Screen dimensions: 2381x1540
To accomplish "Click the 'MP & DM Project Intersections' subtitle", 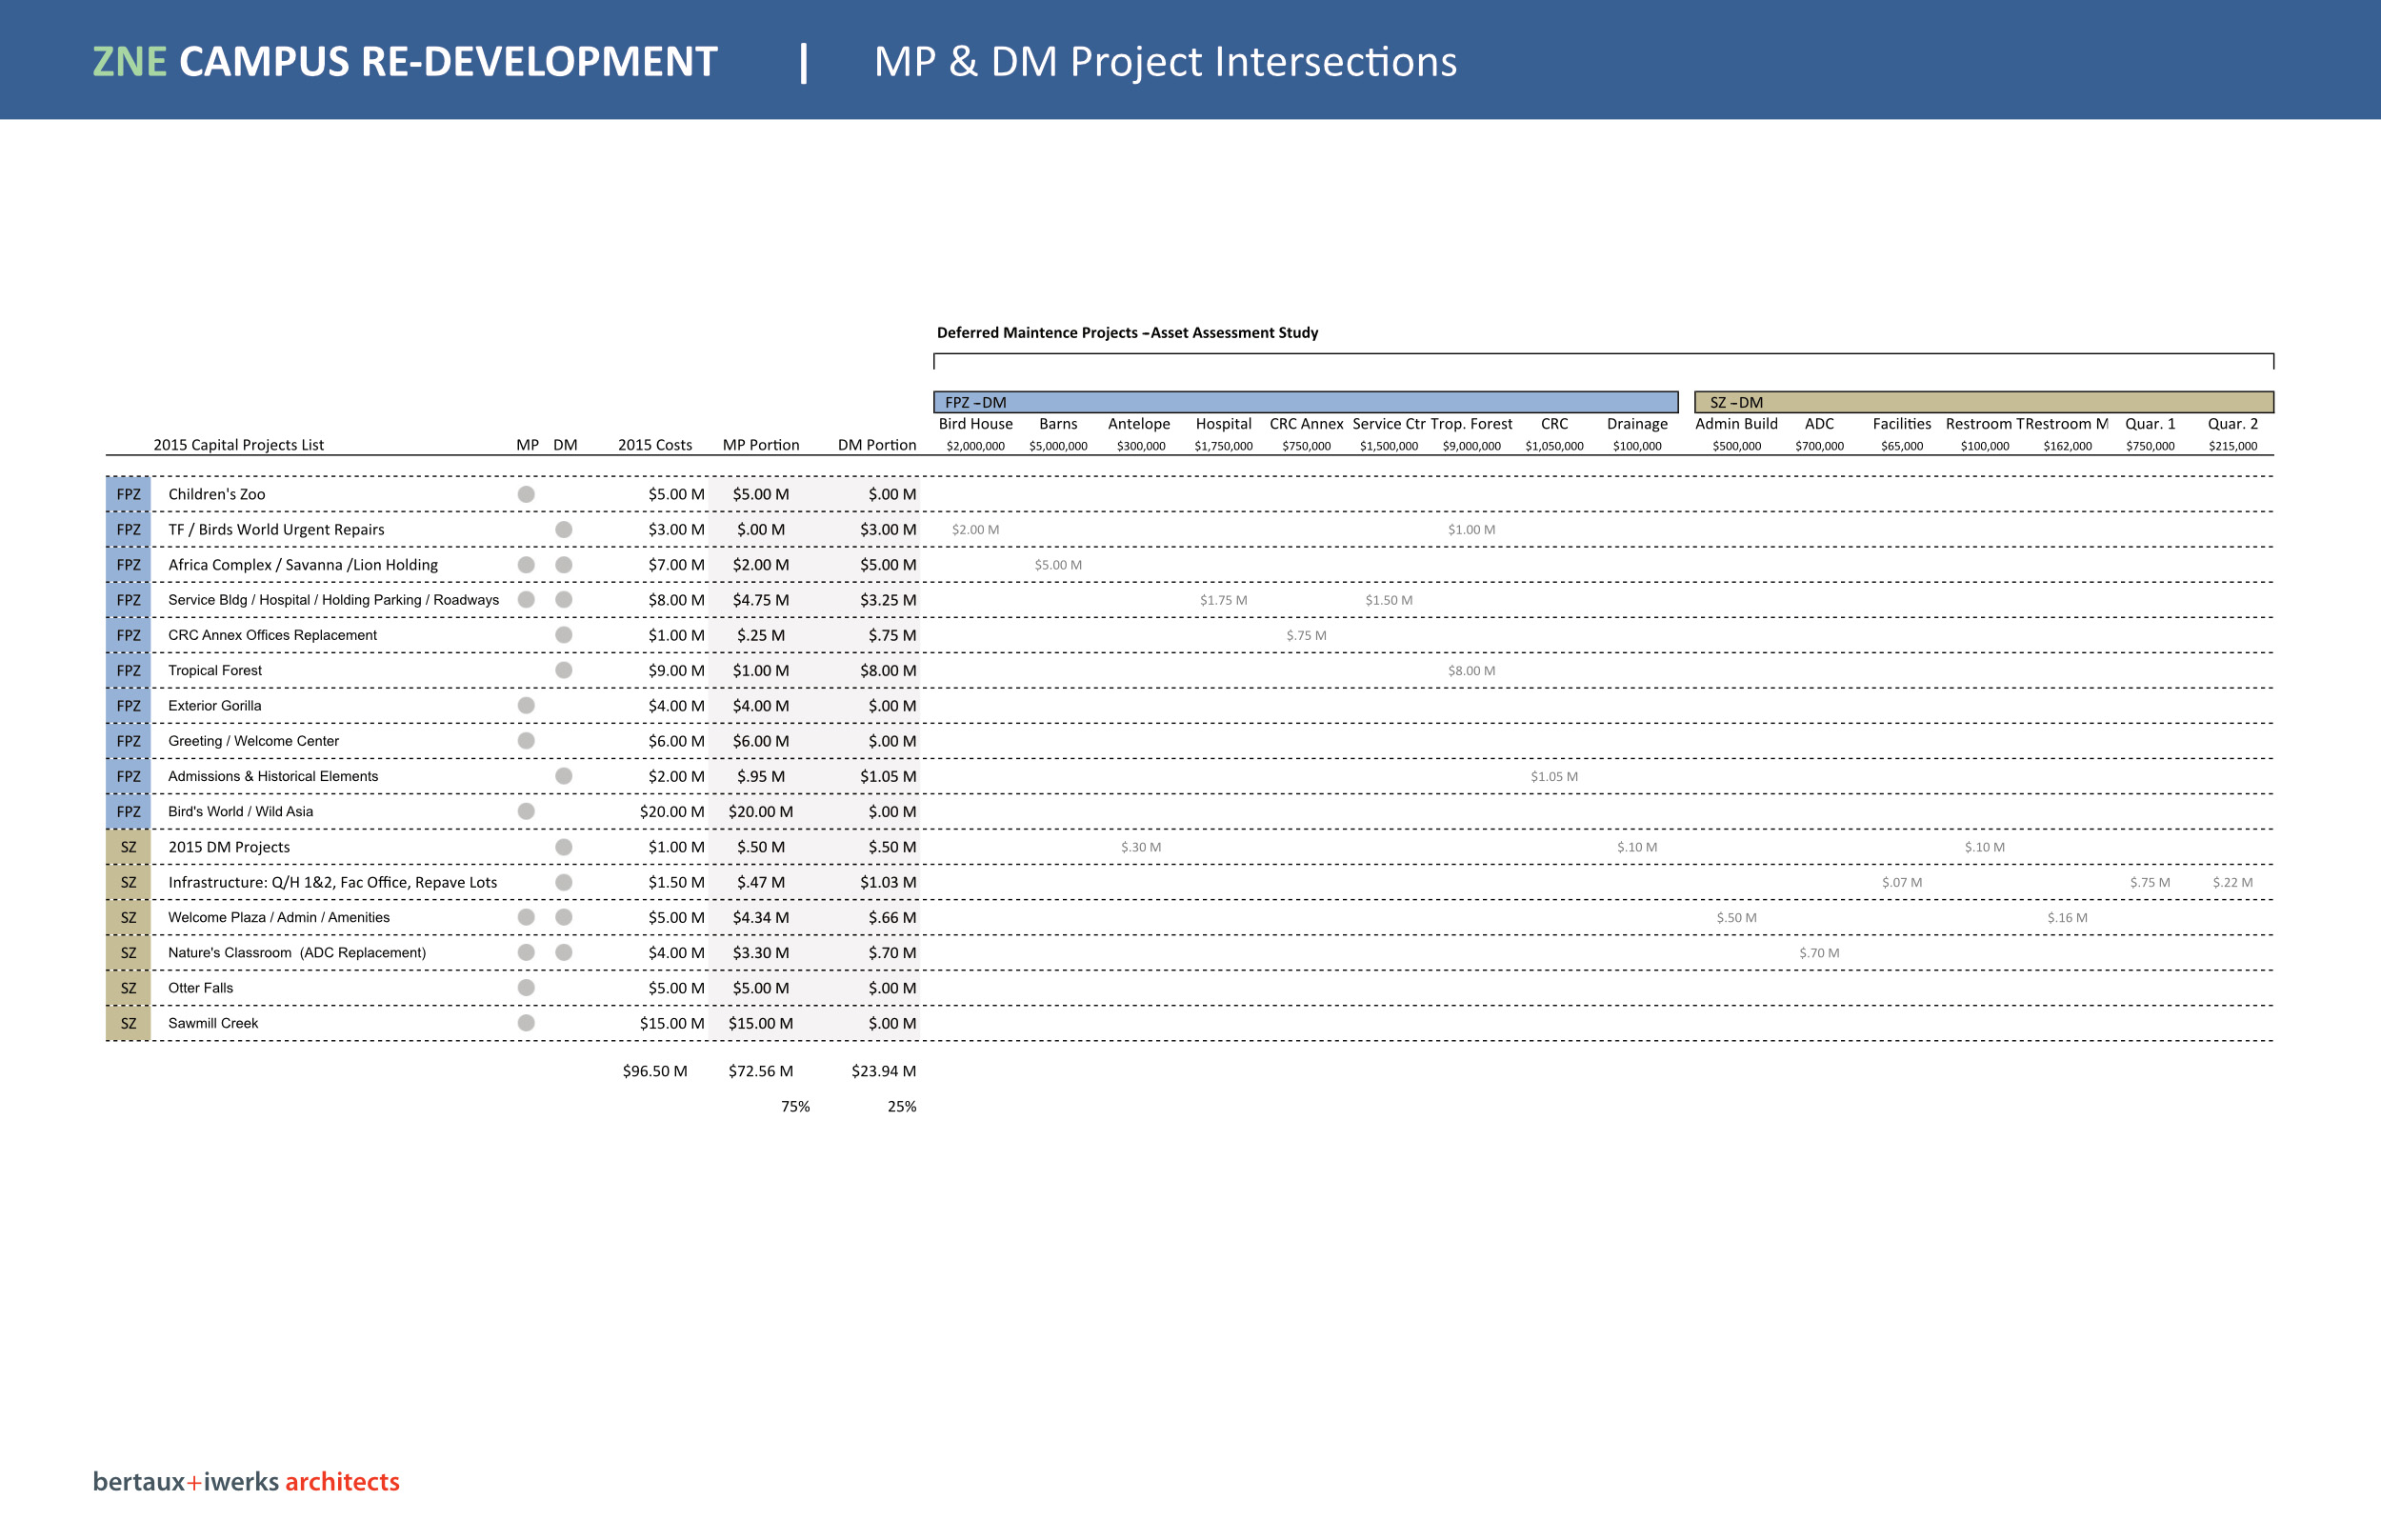I will coord(1166,62).
